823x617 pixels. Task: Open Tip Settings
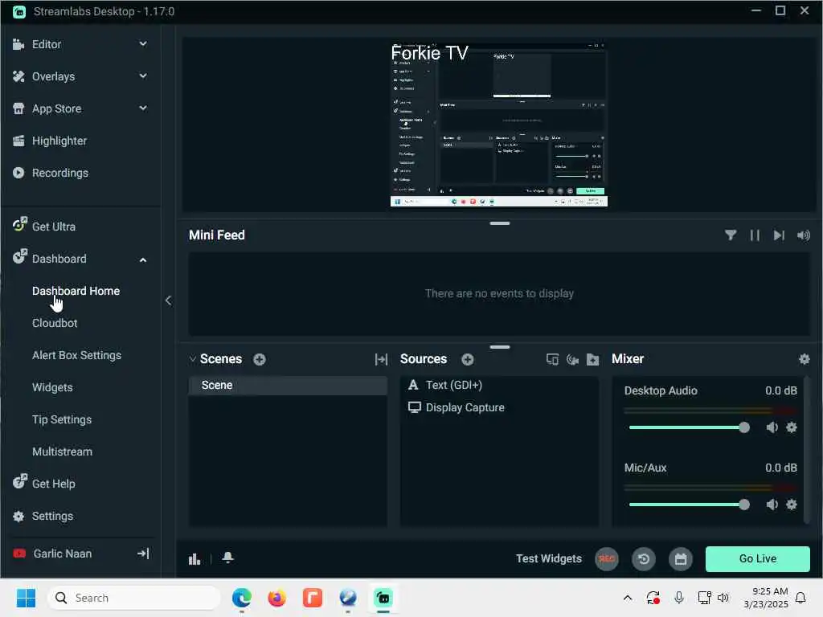(x=62, y=419)
